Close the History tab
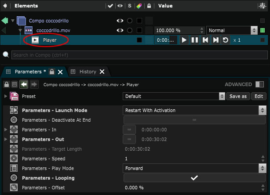This screenshot has width=270, height=195. [x=102, y=72]
